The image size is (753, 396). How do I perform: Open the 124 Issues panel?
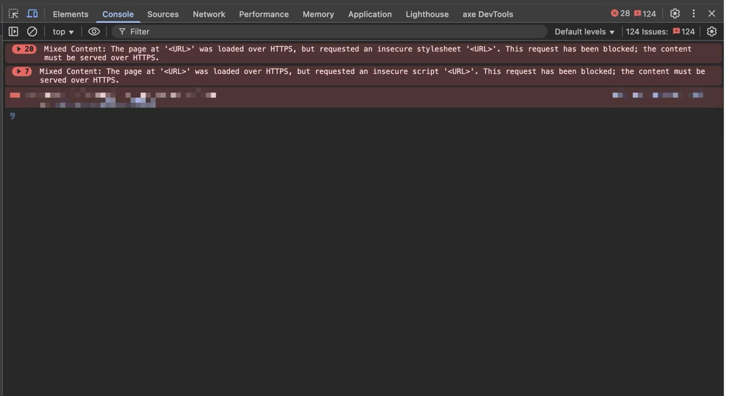pyautogui.click(x=660, y=32)
